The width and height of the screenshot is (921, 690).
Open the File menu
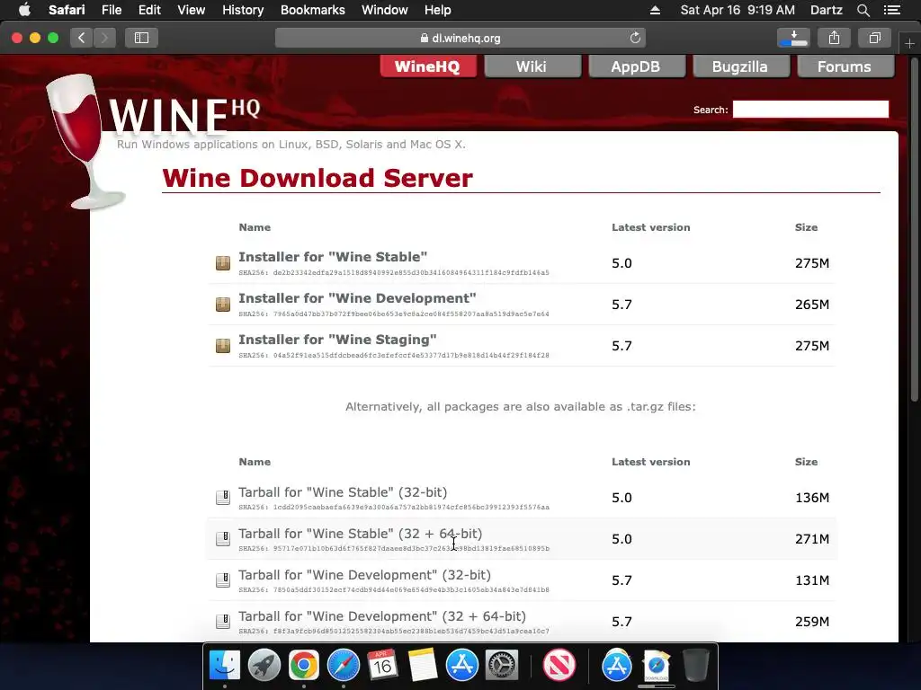tap(111, 10)
